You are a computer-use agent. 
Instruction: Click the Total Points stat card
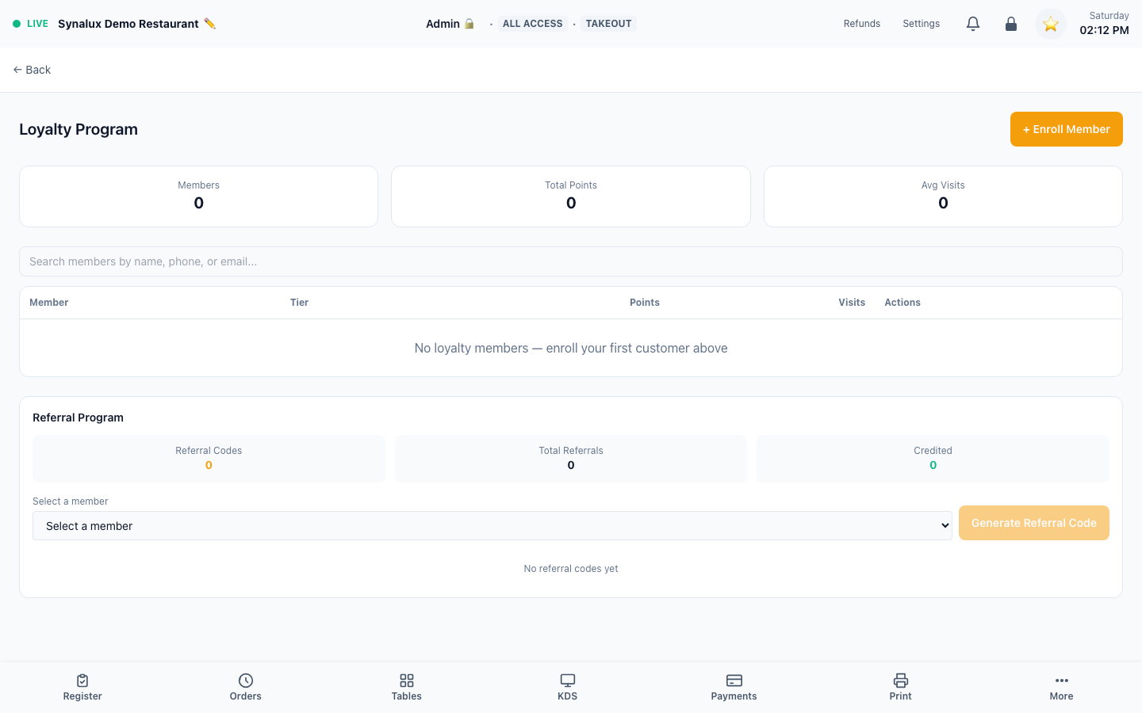coord(571,196)
